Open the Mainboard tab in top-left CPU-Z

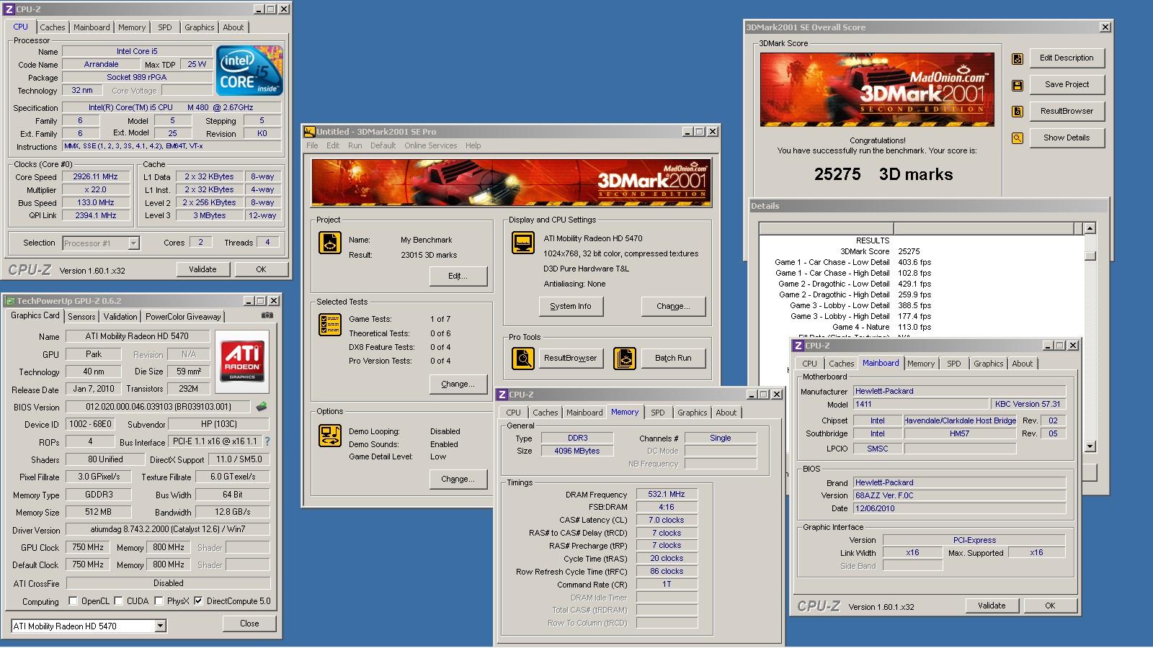click(92, 27)
